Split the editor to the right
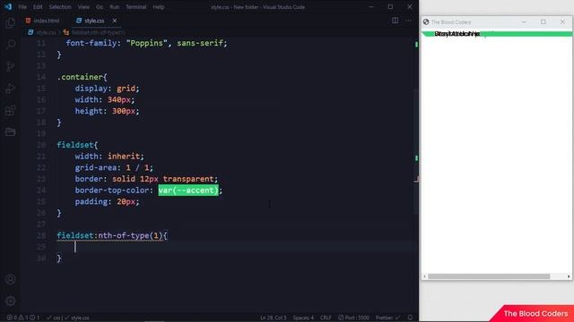 [395, 21]
